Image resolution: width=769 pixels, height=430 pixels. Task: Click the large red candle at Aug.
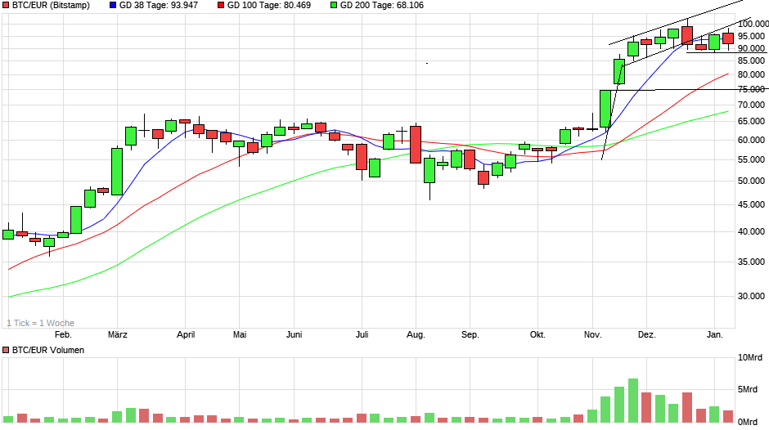tap(416, 145)
